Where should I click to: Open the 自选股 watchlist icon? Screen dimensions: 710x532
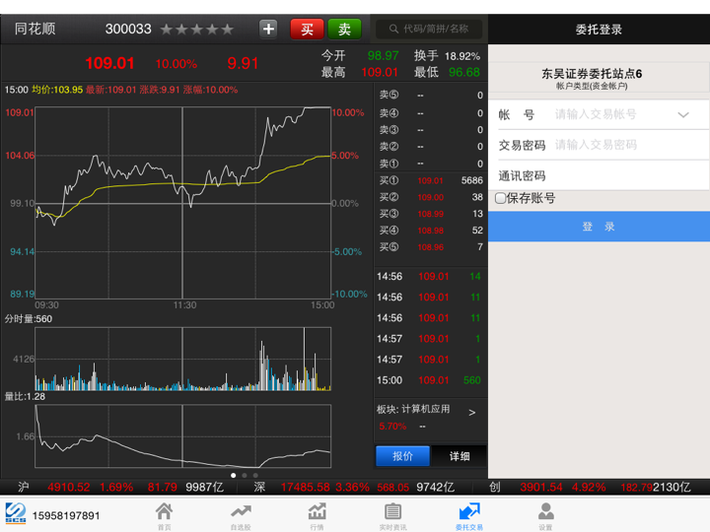[x=241, y=514]
